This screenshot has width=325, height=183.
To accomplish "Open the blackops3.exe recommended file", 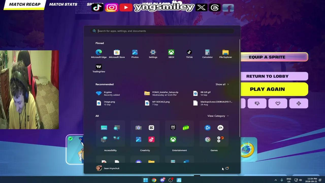I will click(x=213, y=103).
